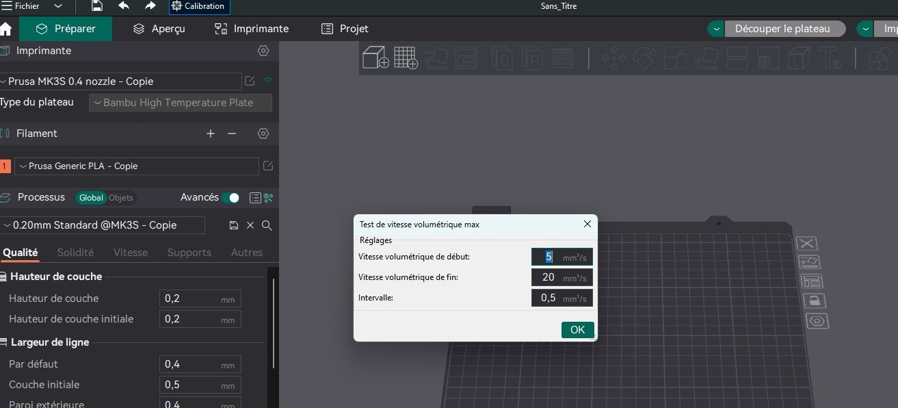898x408 pixels.
Task: Switch to the Aperçu tab
Action: point(159,29)
